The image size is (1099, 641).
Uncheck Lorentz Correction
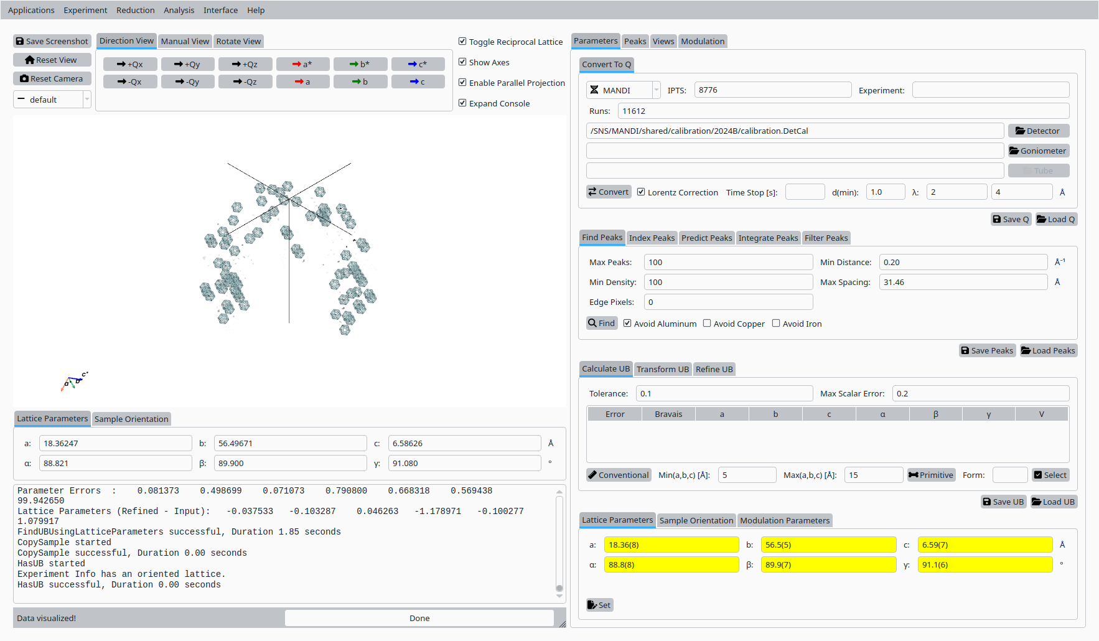(641, 192)
